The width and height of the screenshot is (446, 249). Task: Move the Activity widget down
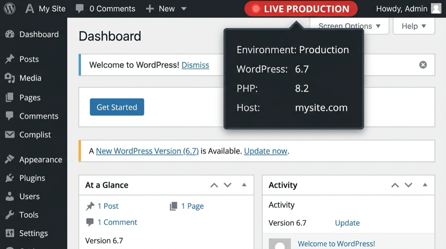pyautogui.click(x=409, y=185)
